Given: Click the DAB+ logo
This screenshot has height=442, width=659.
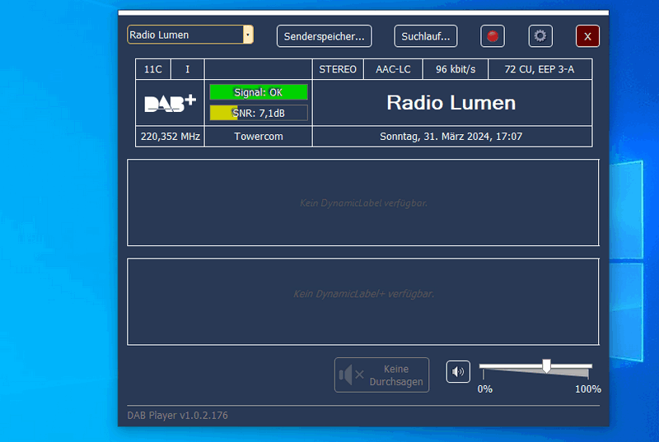Looking at the screenshot, I should (170, 103).
